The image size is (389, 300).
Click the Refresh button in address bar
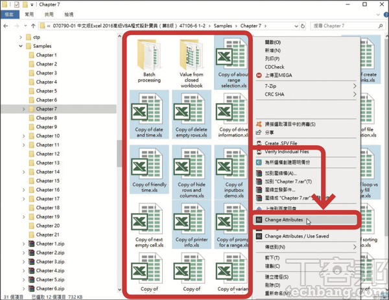(x=303, y=26)
